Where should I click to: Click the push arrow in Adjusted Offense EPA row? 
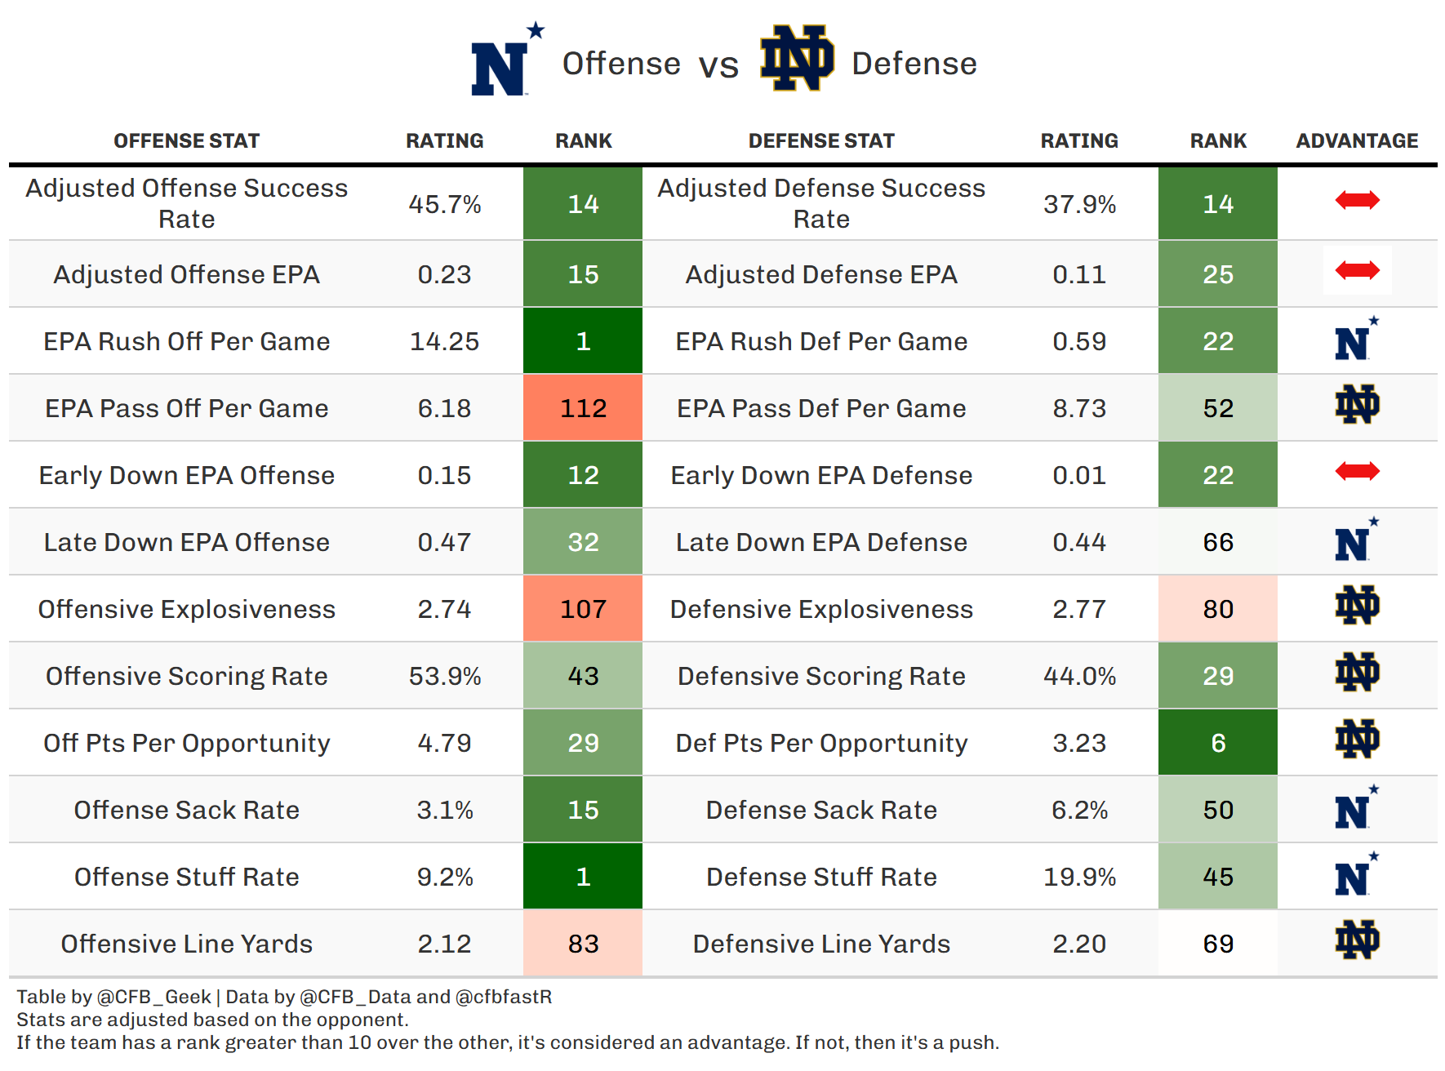[x=1357, y=270]
